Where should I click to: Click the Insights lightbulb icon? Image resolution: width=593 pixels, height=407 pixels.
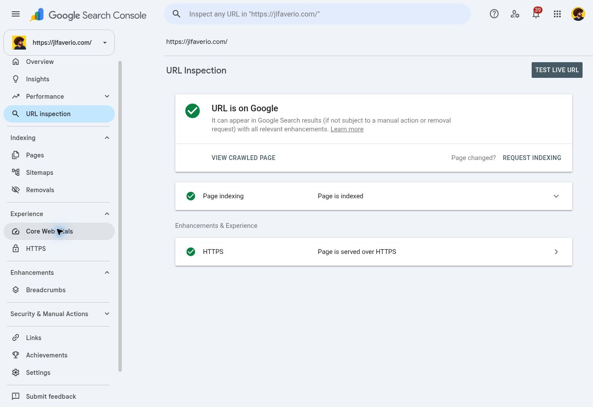point(16,79)
